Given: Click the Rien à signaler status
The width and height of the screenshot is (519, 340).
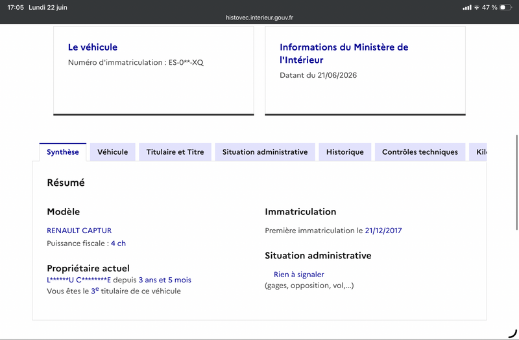Looking at the screenshot, I should (x=299, y=274).
